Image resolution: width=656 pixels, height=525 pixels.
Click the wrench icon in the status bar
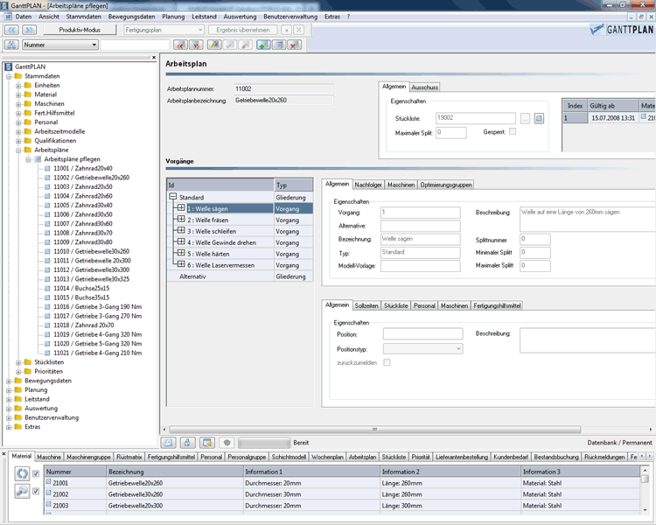(x=169, y=443)
